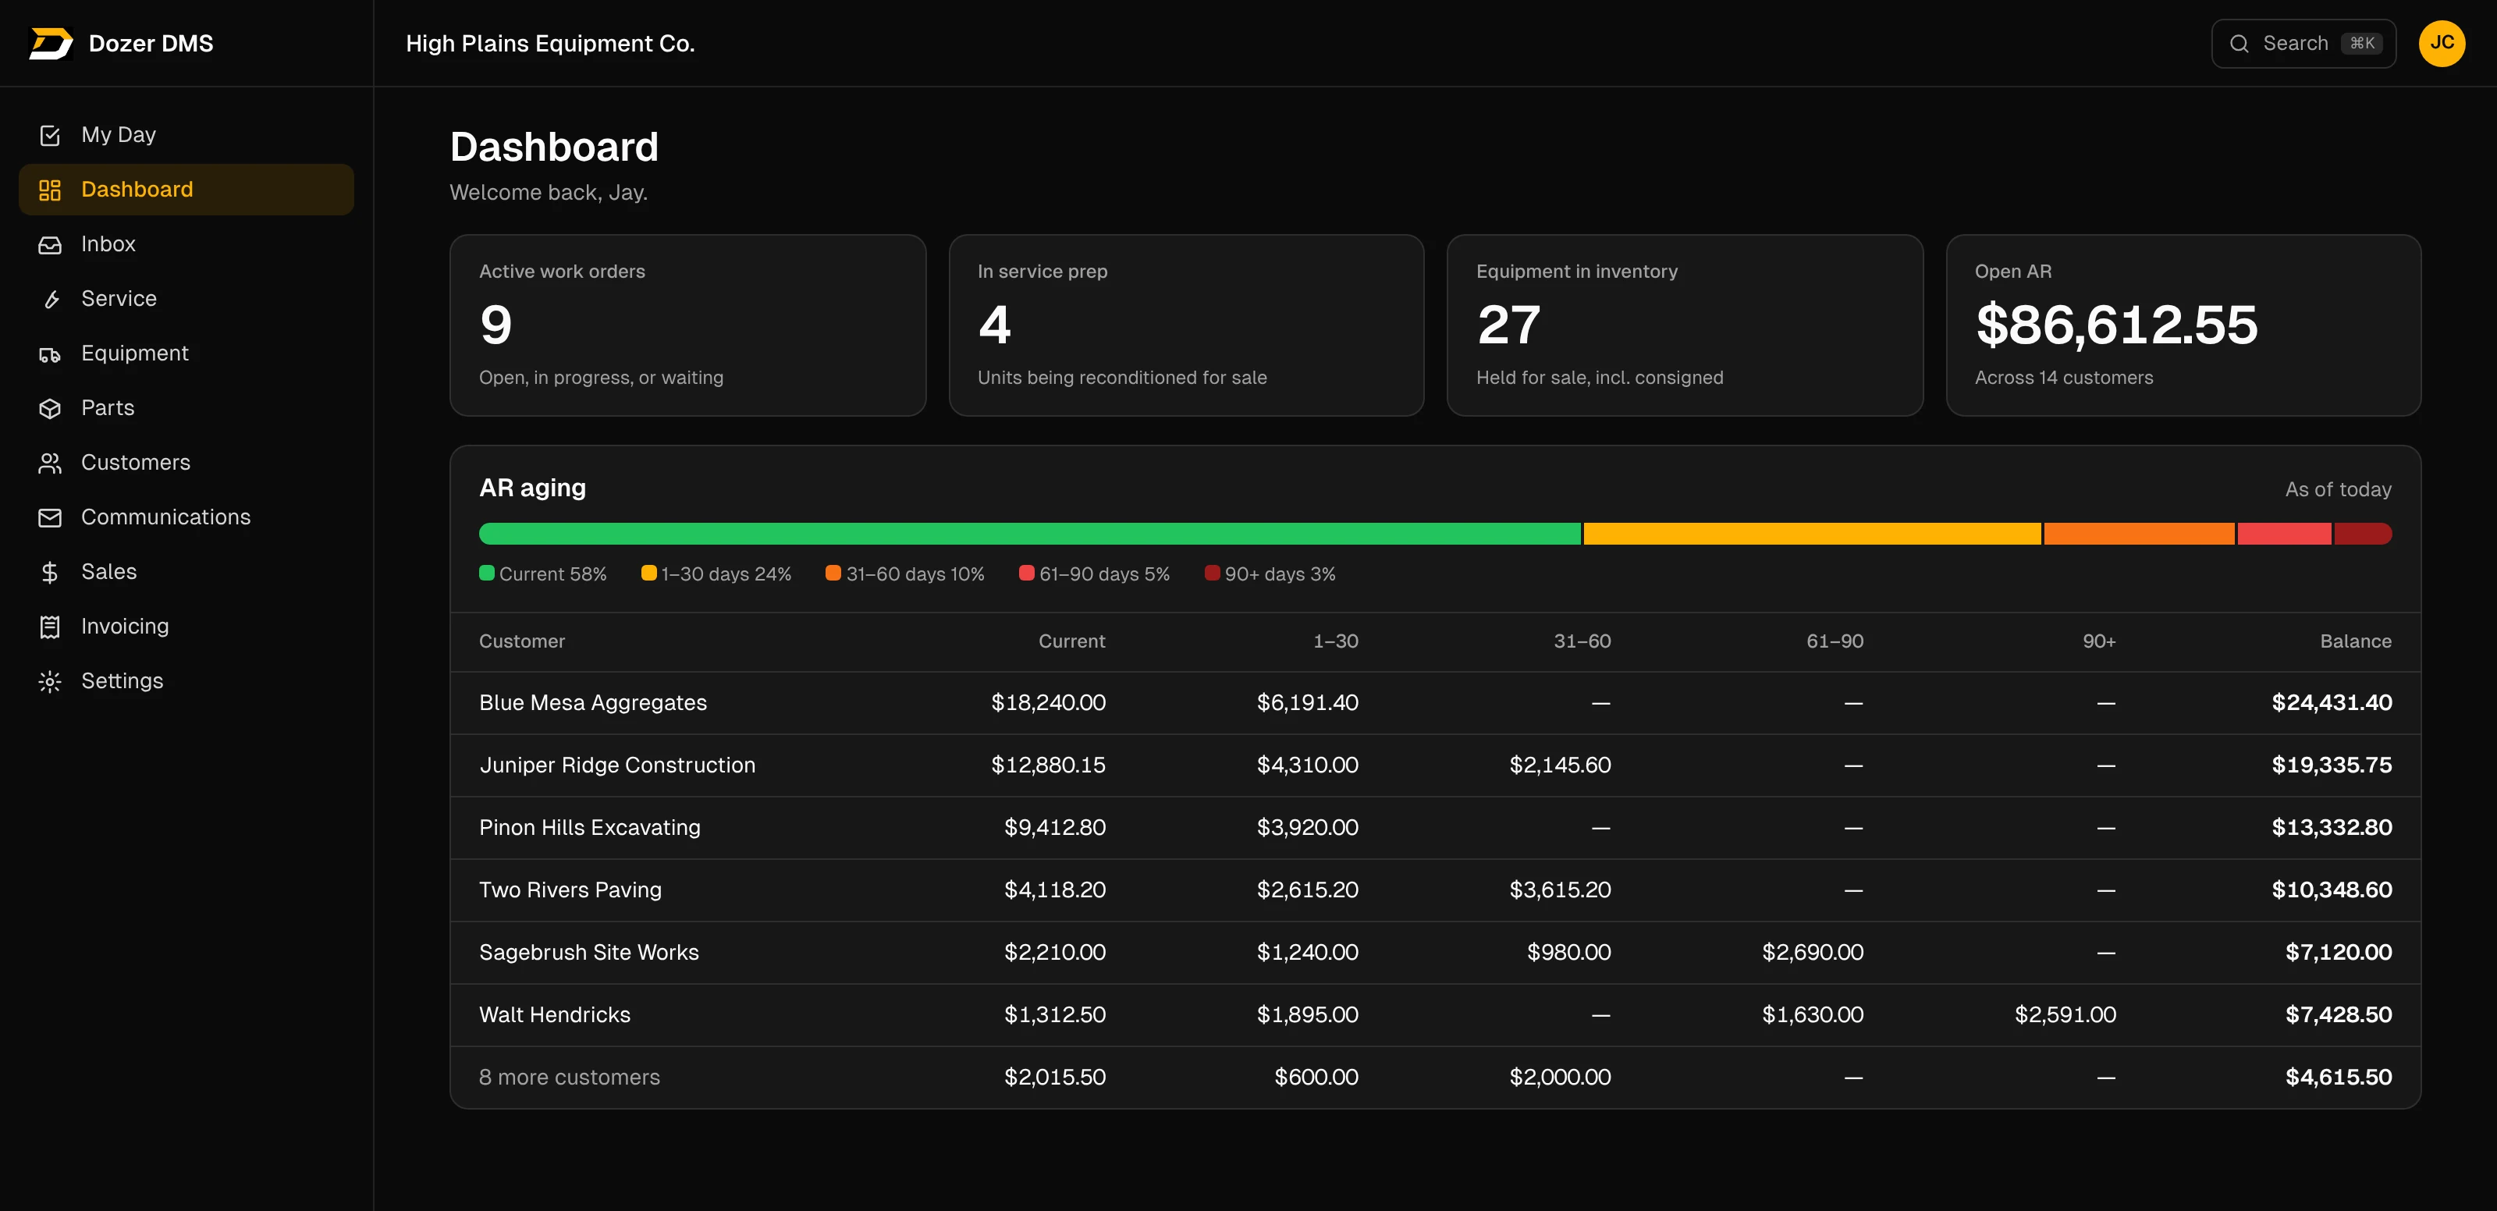2497x1211 pixels.
Task: Click the Search field
Action: click(x=2303, y=44)
